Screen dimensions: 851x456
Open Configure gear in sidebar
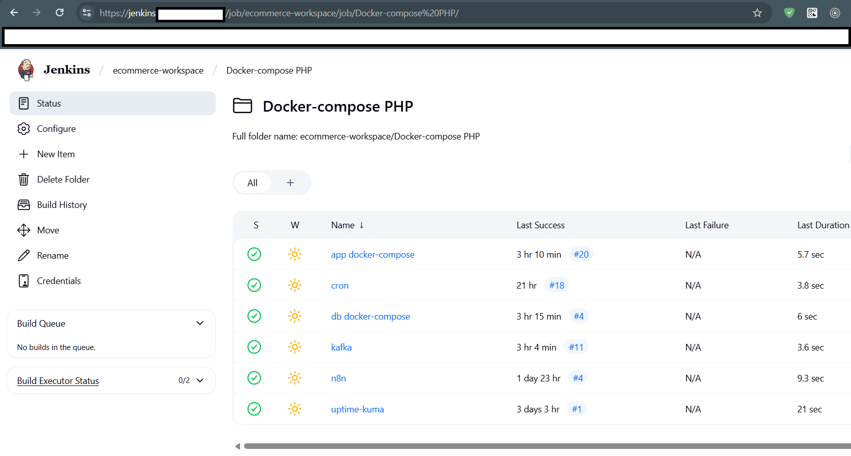(x=24, y=129)
